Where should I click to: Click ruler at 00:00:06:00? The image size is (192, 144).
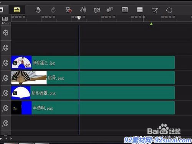108,17
